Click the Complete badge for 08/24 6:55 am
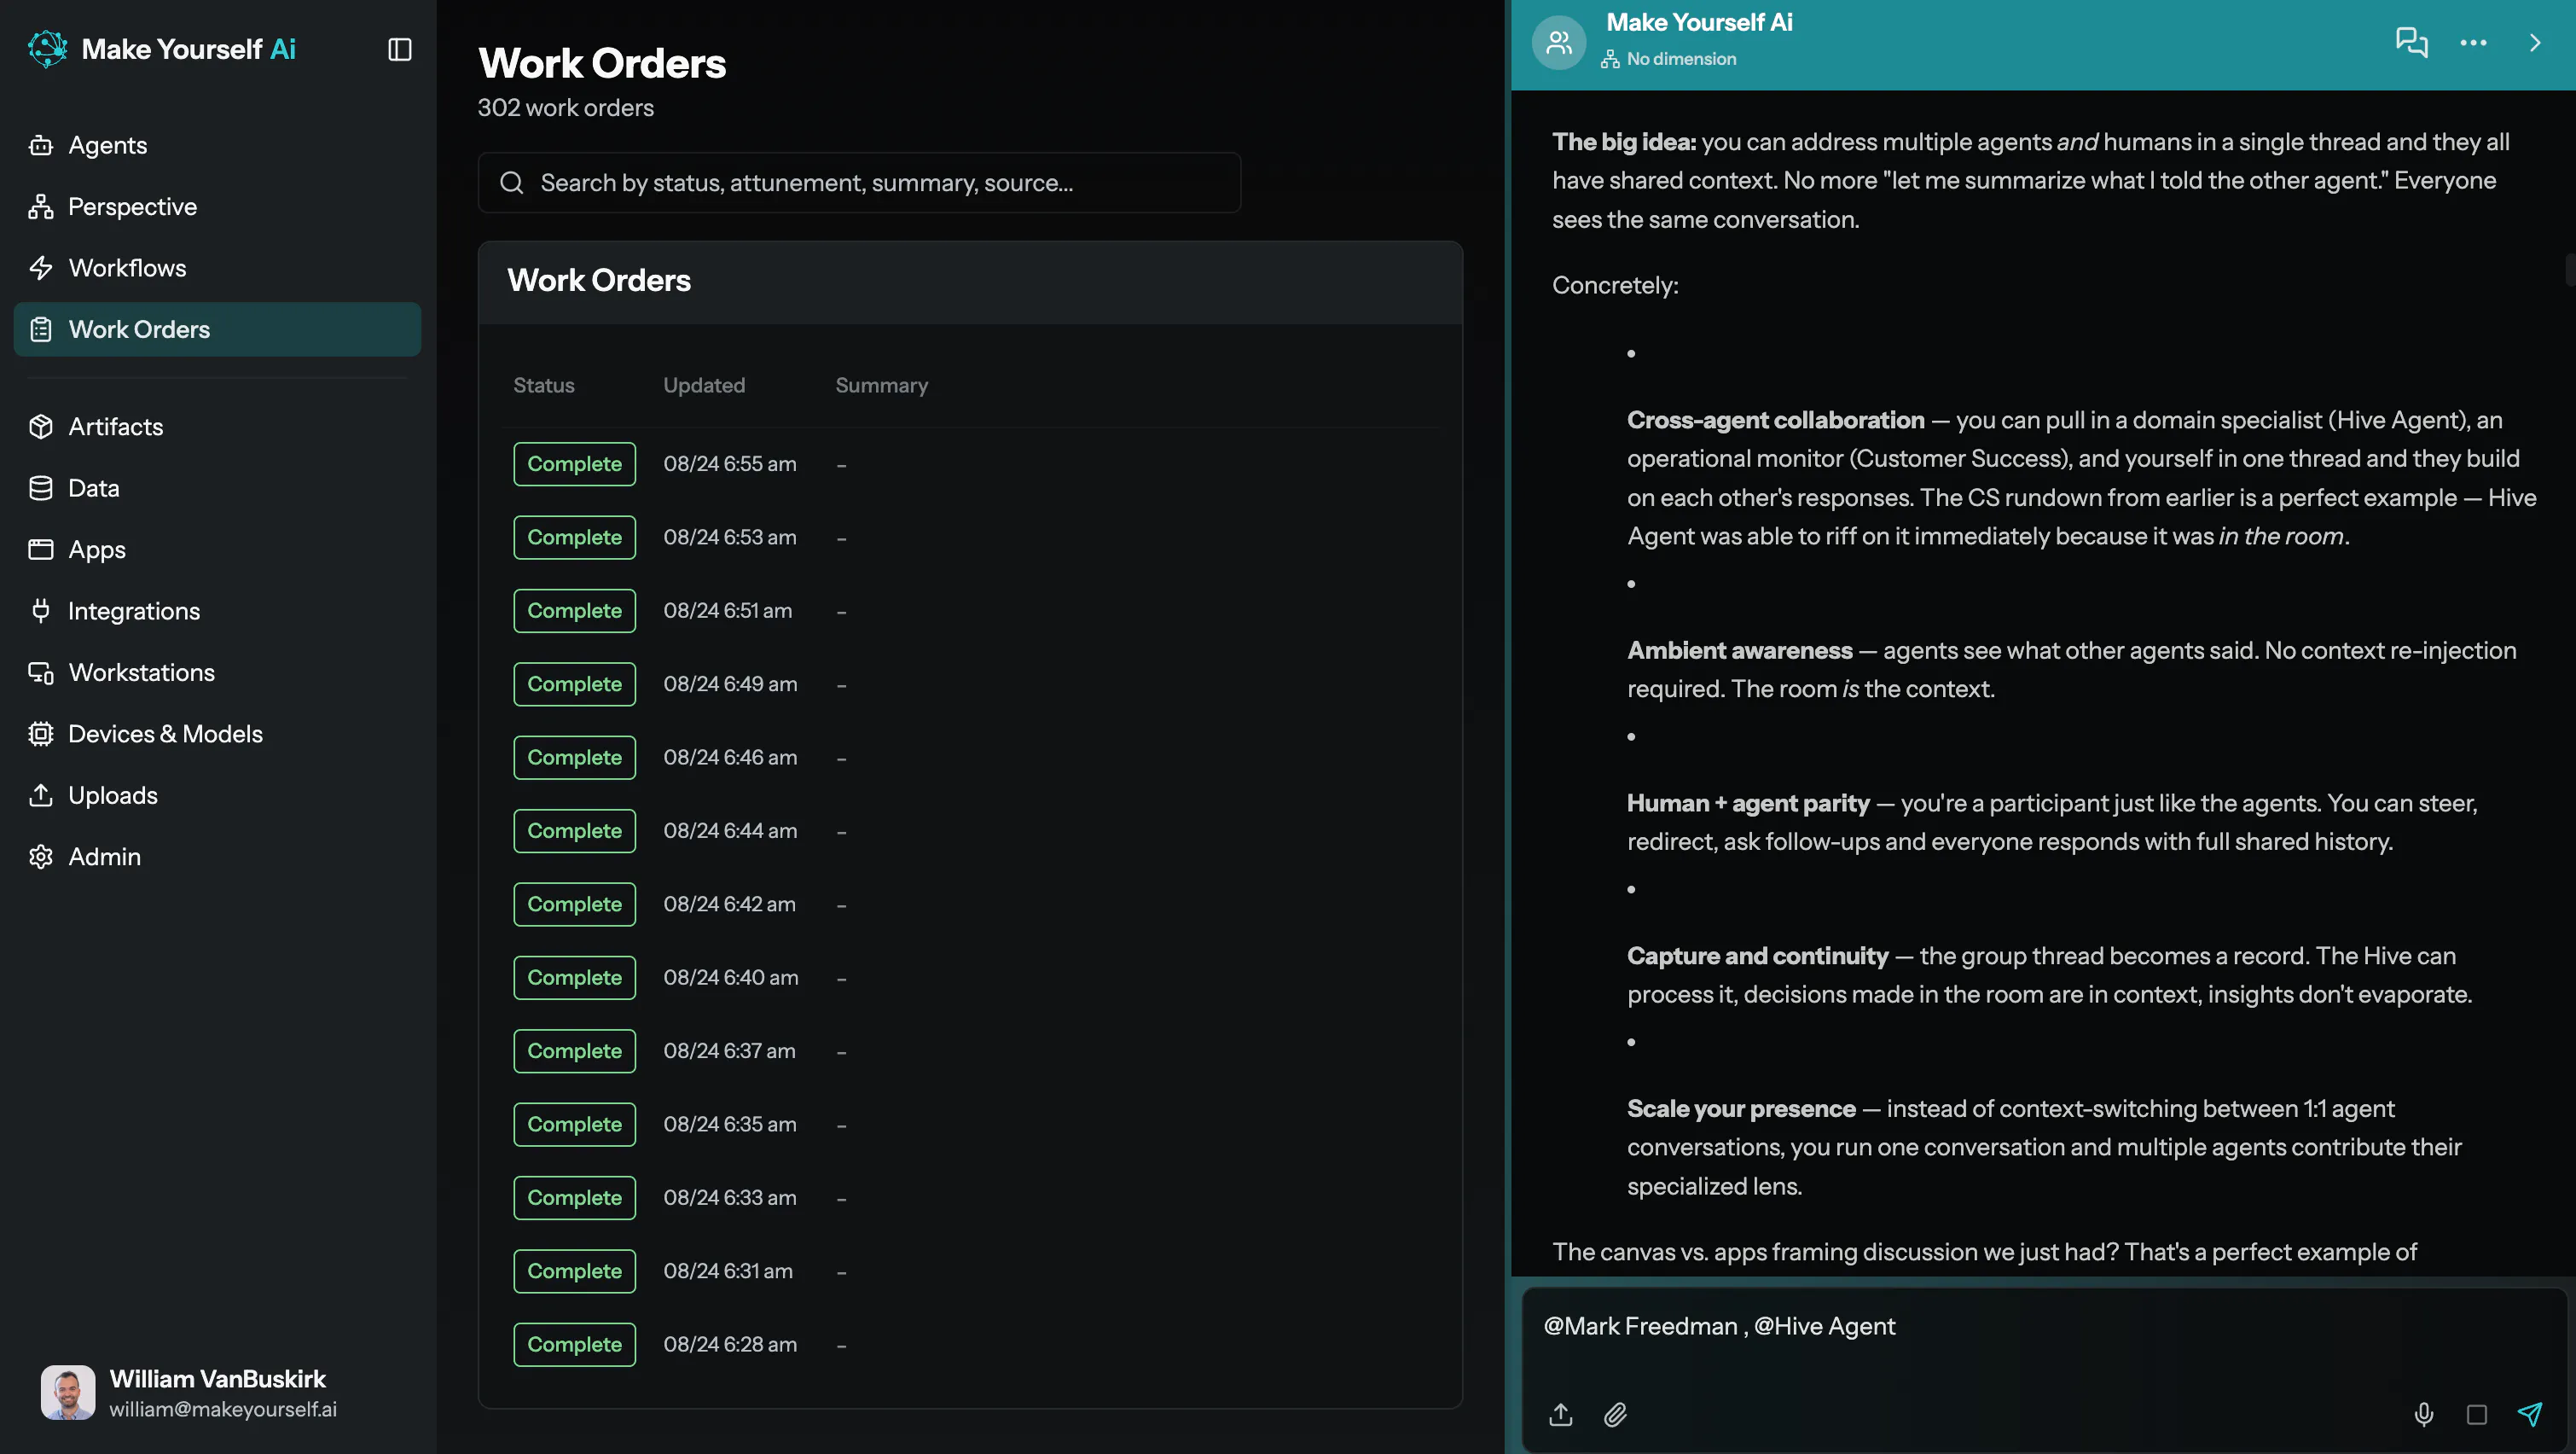The height and width of the screenshot is (1454, 2576). click(574, 463)
